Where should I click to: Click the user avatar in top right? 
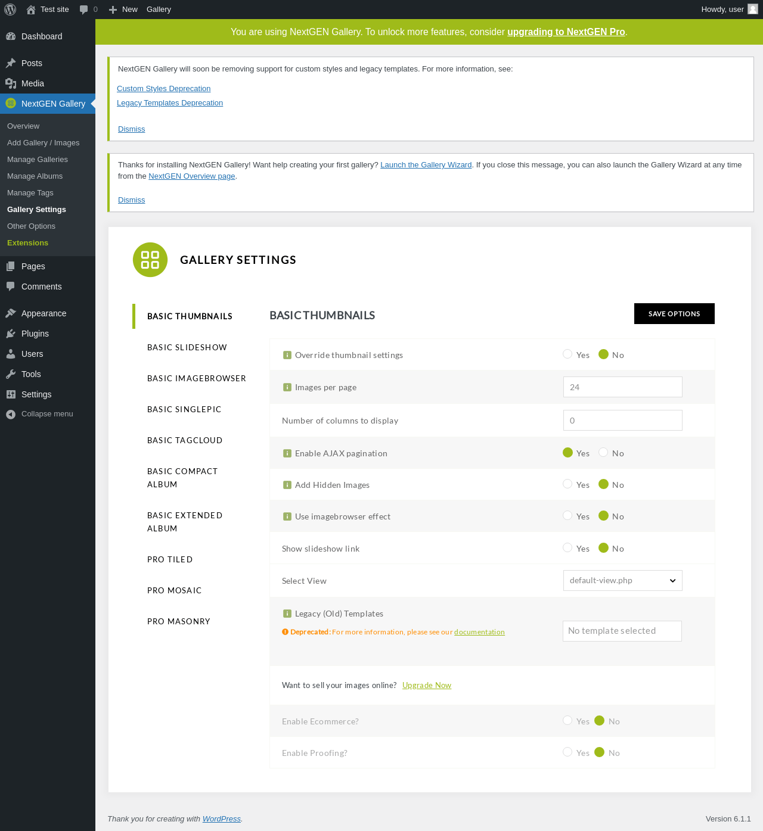pyautogui.click(x=753, y=9)
